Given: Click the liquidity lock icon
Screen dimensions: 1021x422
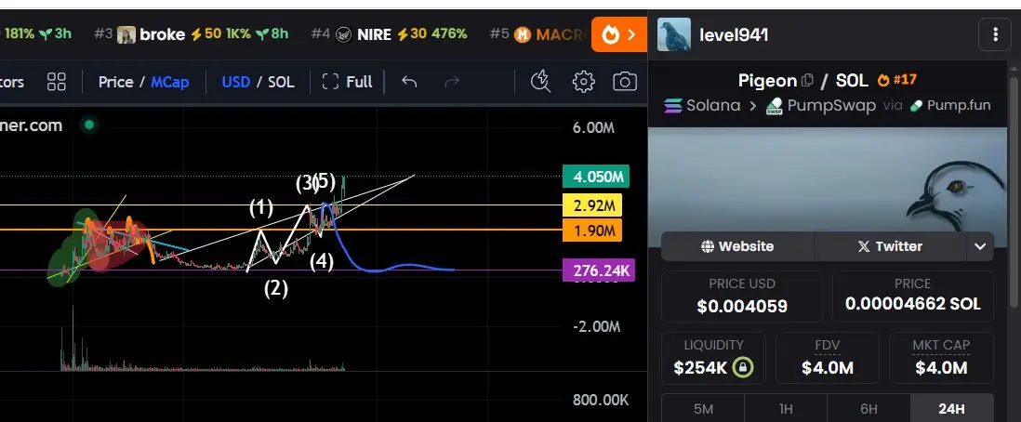Looking at the screenshot, I should coord(742,367).
